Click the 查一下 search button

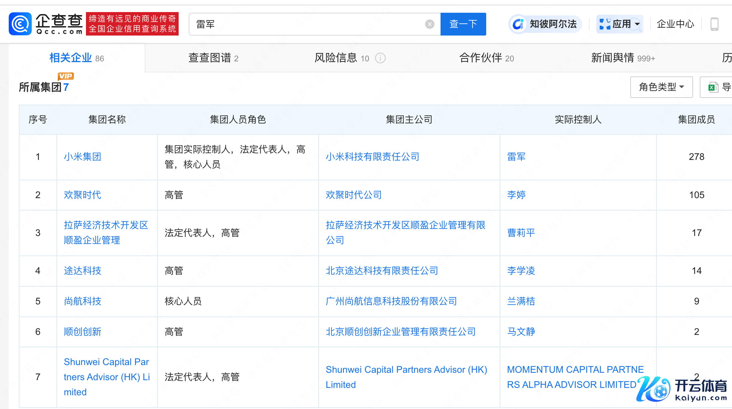pos(463,24)
